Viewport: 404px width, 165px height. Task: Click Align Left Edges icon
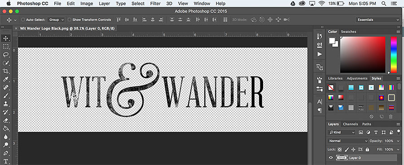145,20
